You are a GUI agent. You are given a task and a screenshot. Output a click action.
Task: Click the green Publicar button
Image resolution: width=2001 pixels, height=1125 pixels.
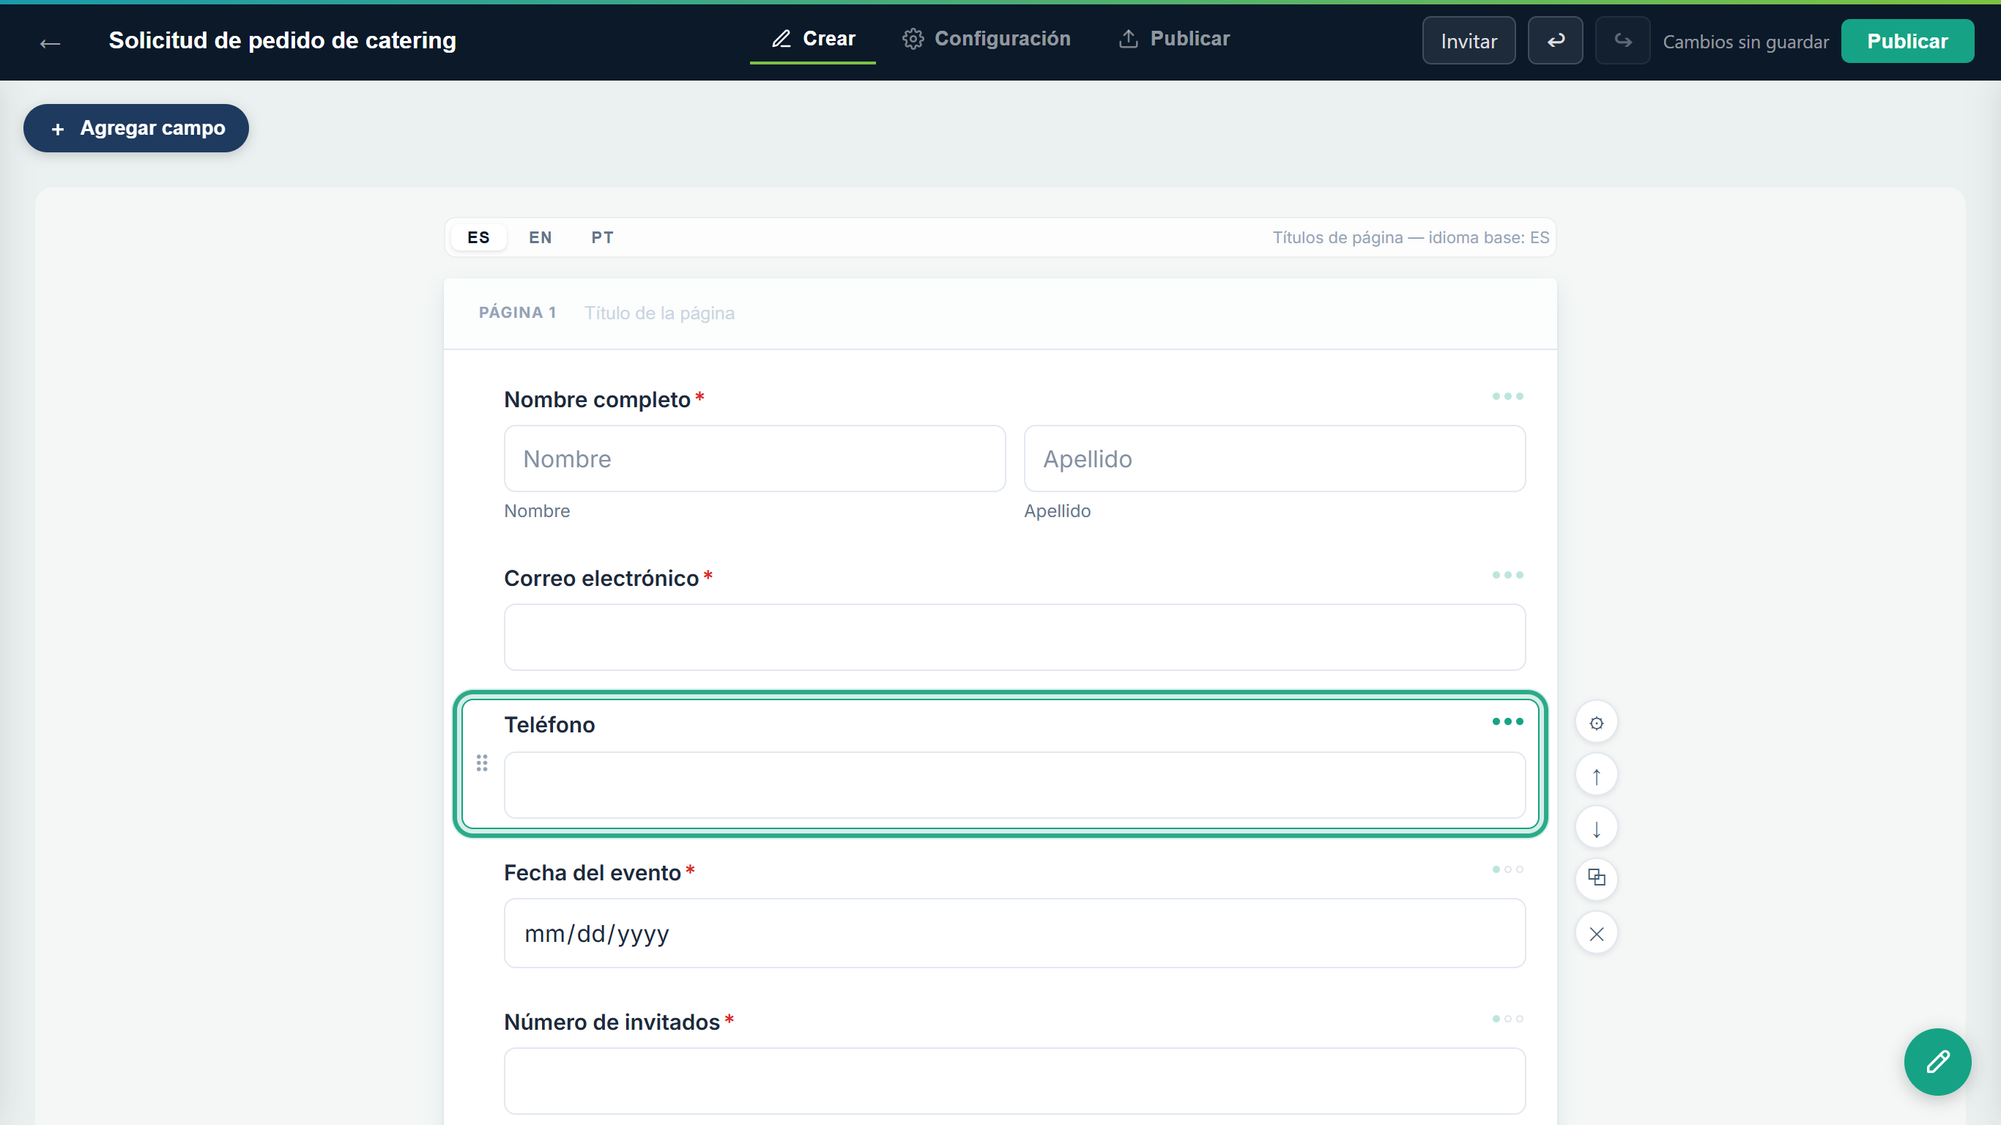(x=1907, y=40)
